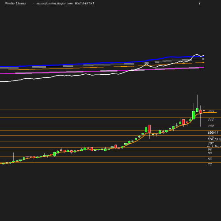Click the 141 price level label

tap(211, 119)
